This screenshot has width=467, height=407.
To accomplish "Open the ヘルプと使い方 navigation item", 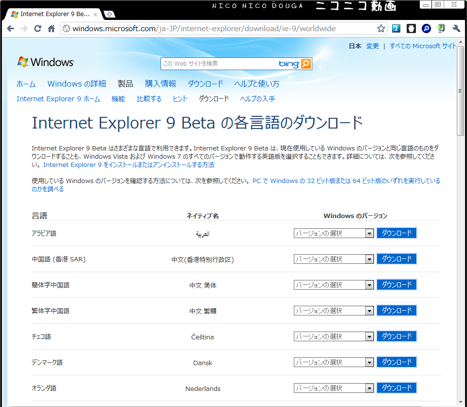I will [257, 84].
